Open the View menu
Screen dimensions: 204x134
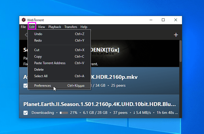click(42, 27)
